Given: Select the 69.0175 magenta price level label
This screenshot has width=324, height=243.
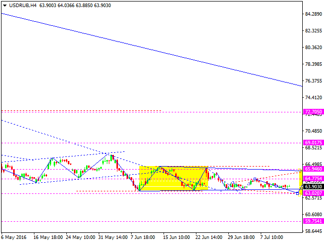Looking at the screenshot, I should pos(313,143).
